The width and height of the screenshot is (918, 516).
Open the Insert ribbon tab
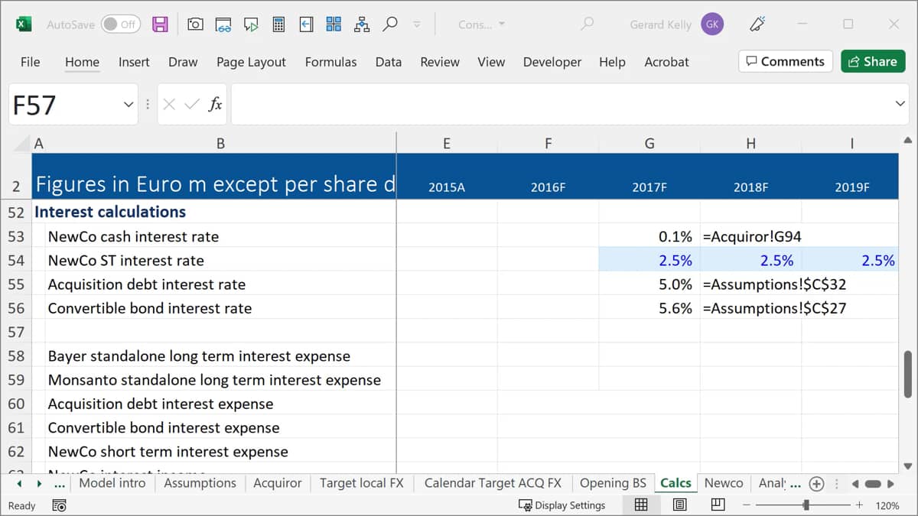[x=134, y=62]
